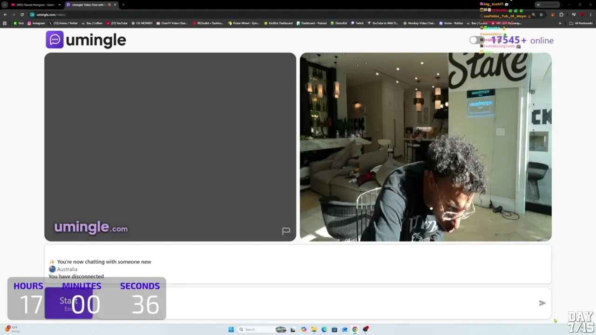Open Microsoft Edge from the taskbar
The image size is (596, 335).
tap(324, 329)
